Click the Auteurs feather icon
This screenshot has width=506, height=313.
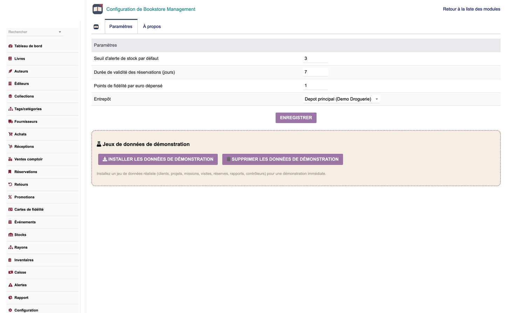point(10,71)
